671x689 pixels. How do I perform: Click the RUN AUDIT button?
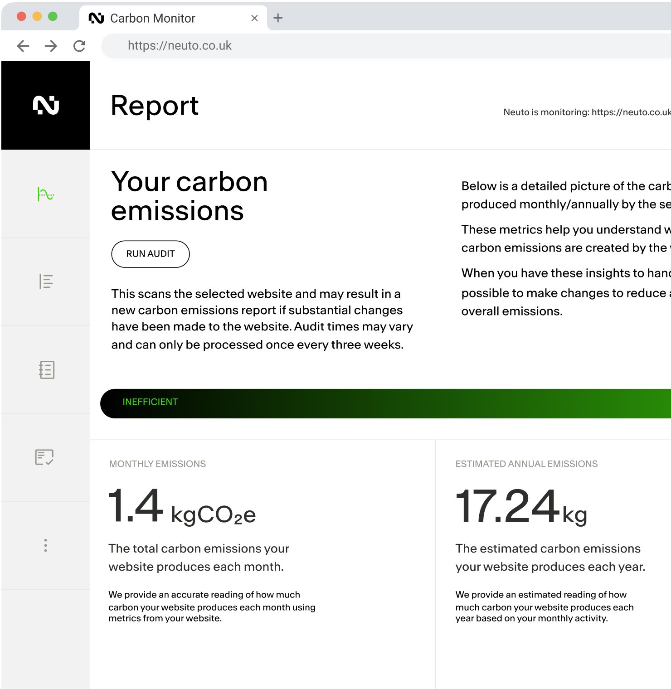pyautogui.click(x=151, y=254)
